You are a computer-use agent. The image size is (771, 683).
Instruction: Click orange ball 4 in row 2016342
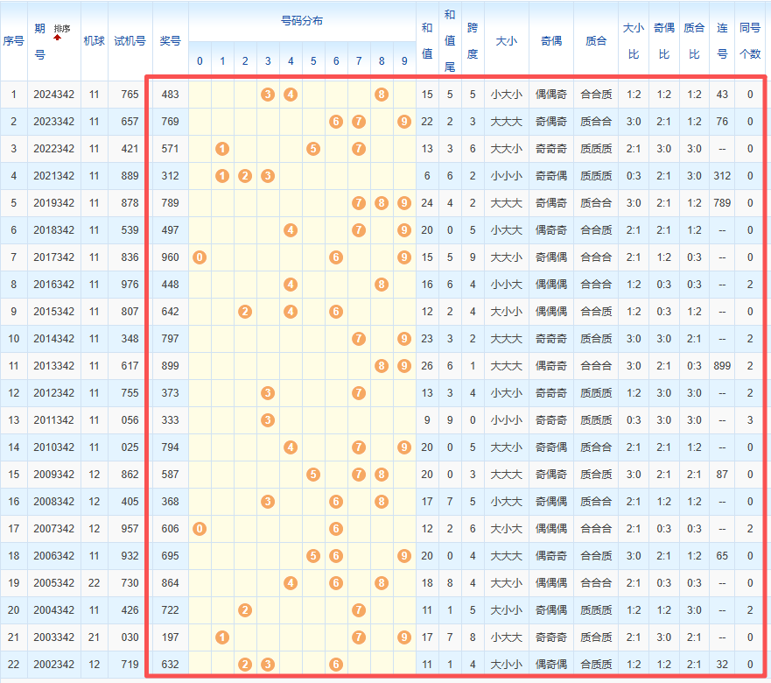[x=291, y=285]
